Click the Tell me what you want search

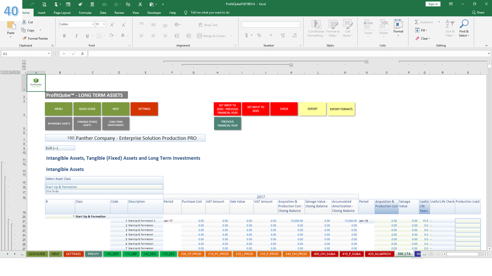[x=210, y=13]
